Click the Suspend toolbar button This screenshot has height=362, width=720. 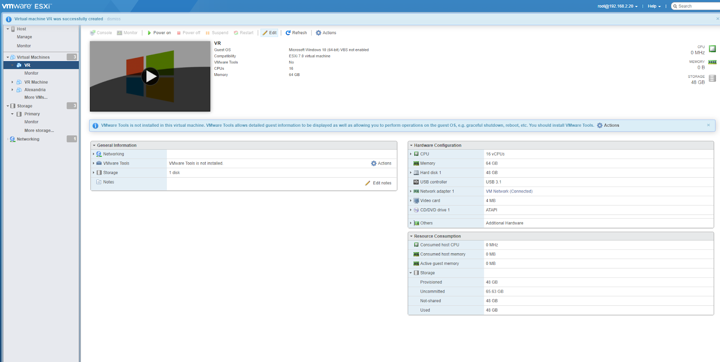pos(217,33)
